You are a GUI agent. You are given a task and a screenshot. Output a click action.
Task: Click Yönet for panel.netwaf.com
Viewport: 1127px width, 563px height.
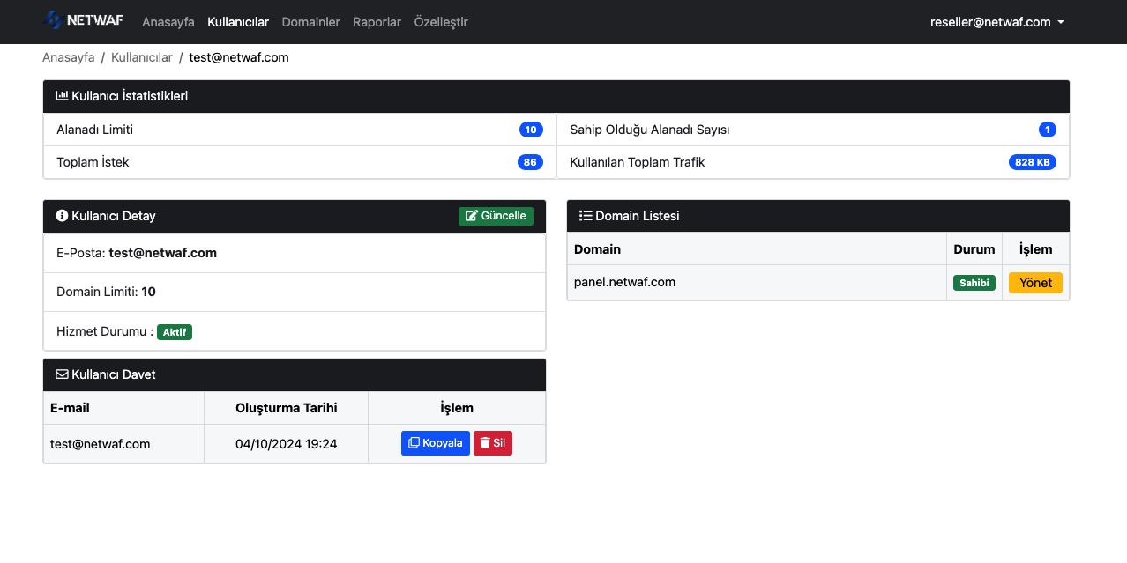[1035, 283]
